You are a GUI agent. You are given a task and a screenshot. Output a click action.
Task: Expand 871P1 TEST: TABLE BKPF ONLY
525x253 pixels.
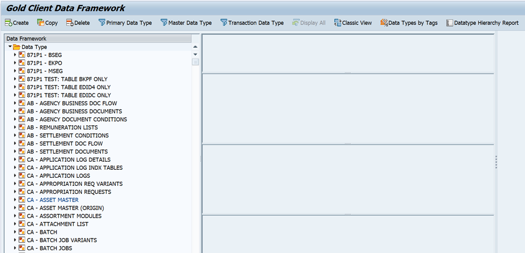click(15, 79)
